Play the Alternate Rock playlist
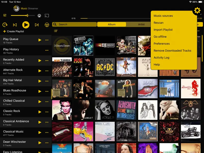This screenshot has height=153, width=204. click(40, 71)
